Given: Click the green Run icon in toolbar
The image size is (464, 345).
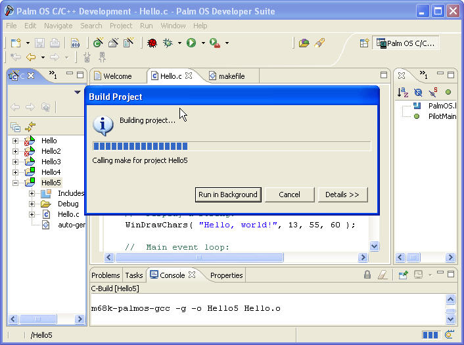Looking at the screenshot, I should coord(191,43).
